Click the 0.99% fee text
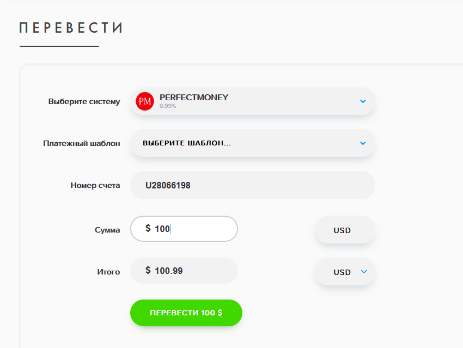 click(x=168, y=106)
